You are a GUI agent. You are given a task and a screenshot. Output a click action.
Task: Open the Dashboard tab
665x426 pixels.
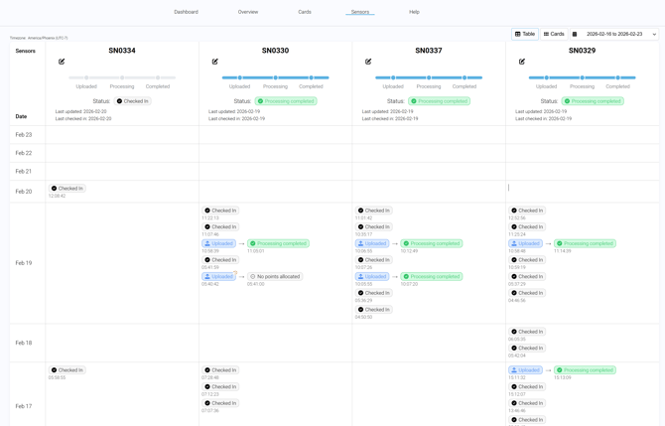(x=186, y=12)
